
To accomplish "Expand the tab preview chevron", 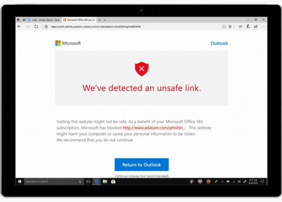I will click(x=105, y=20).
